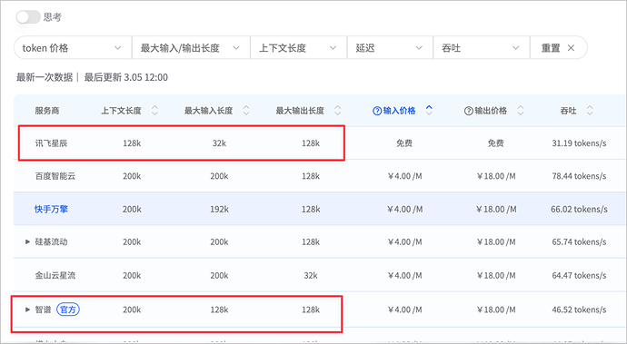Sort by 输出价格 column arrows
This screenshot has height=344, width=627.
tap(521, 111)
